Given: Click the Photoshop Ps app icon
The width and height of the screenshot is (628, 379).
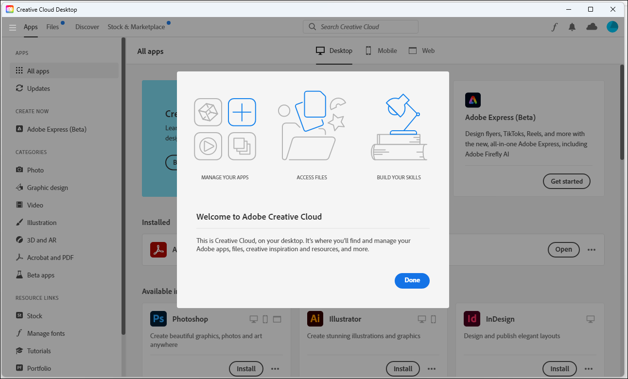Looking at the screenshot, I should [158, 319].
